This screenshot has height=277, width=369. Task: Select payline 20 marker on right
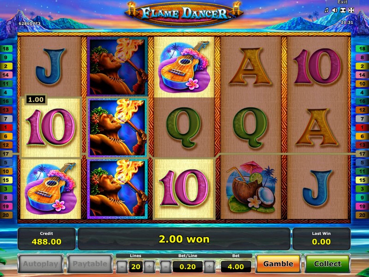[362, 215]
